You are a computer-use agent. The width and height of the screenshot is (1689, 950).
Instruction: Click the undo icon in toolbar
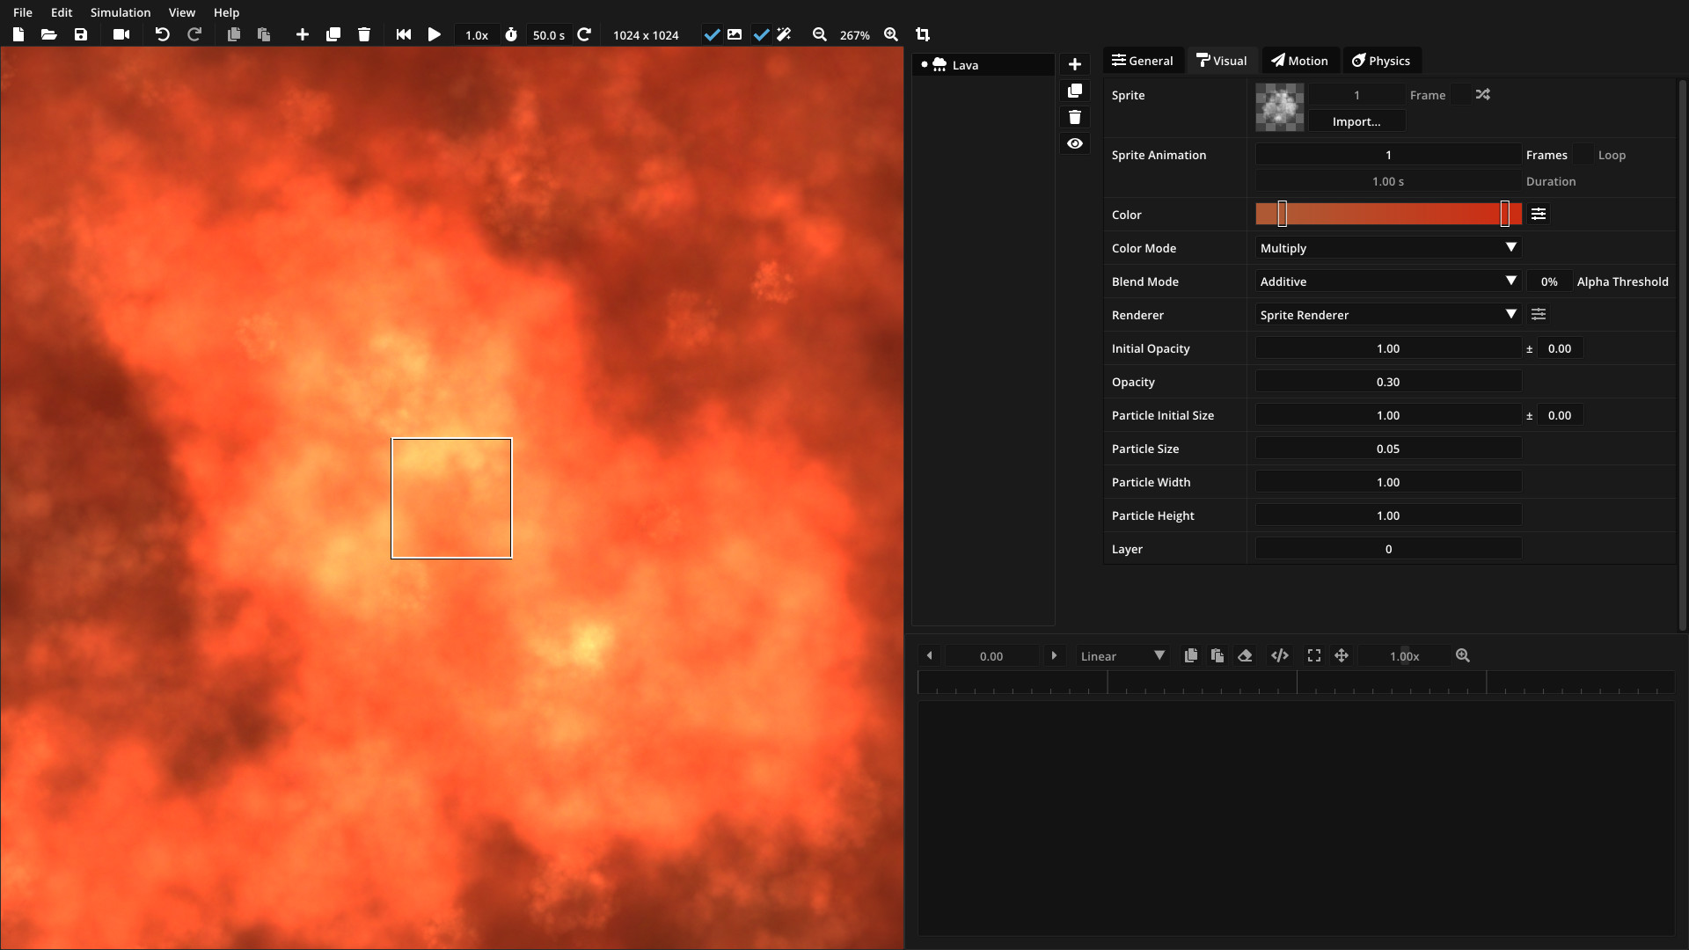coord(162,34)
